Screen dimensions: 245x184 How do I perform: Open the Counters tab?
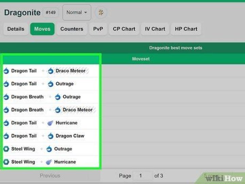pyautogui.click(x=72, y=29)
